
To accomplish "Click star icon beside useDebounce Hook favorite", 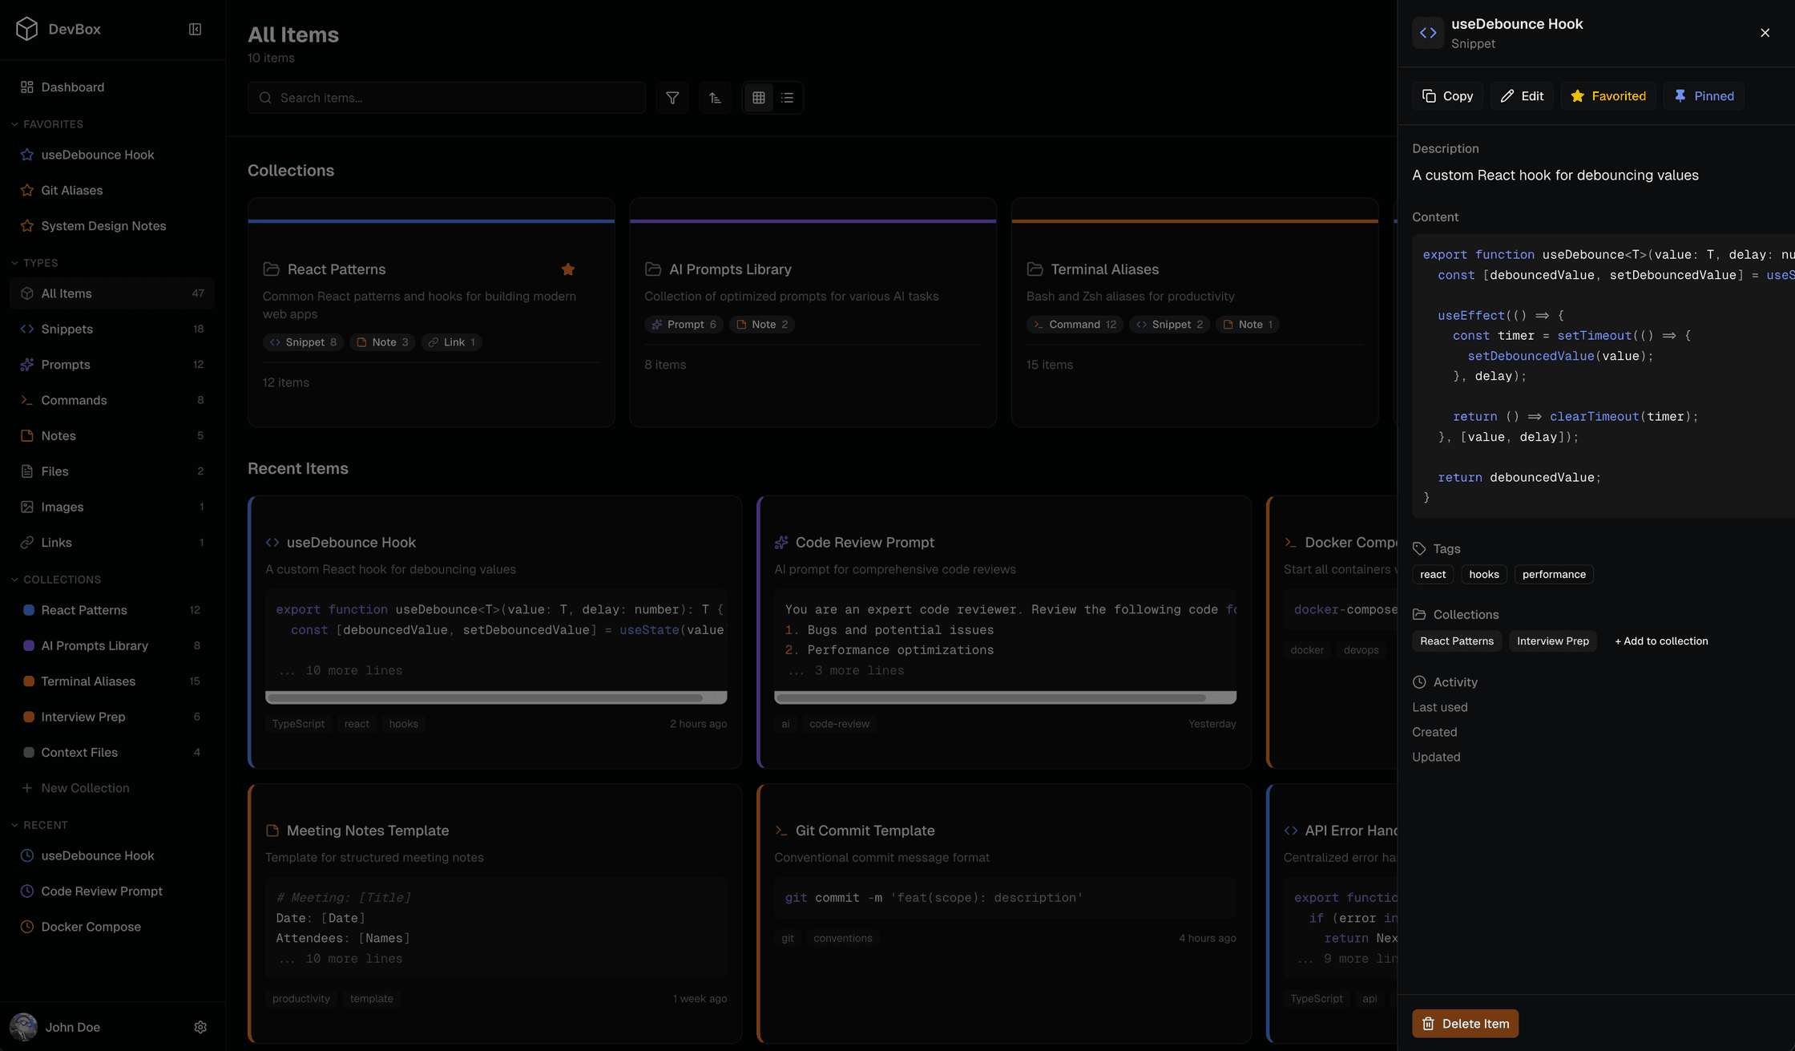I will (27, 155).
